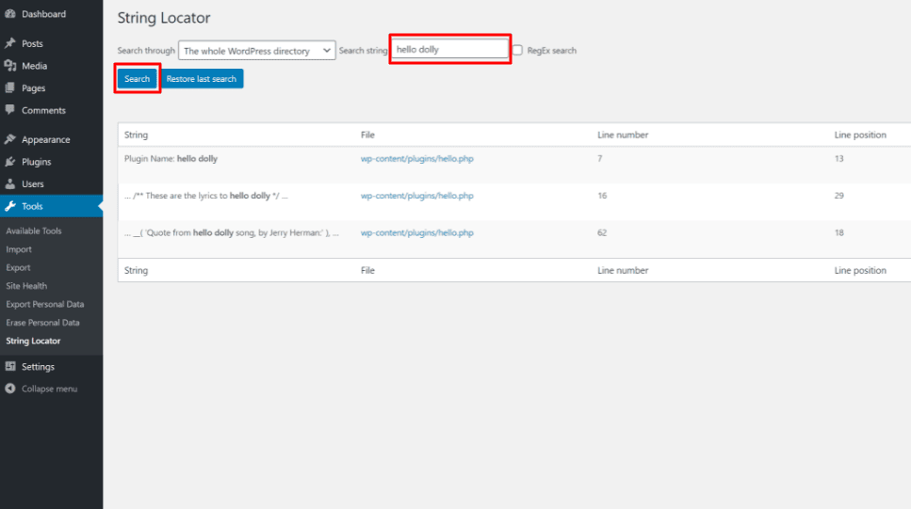Focus the Search string input field
Screen dimensions: 911x509
(x=449, y=49)
